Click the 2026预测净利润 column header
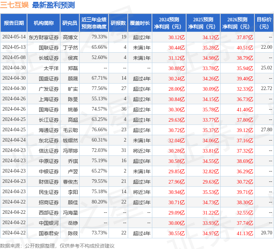The image size is (274, 249). click(x=237, y=23)
